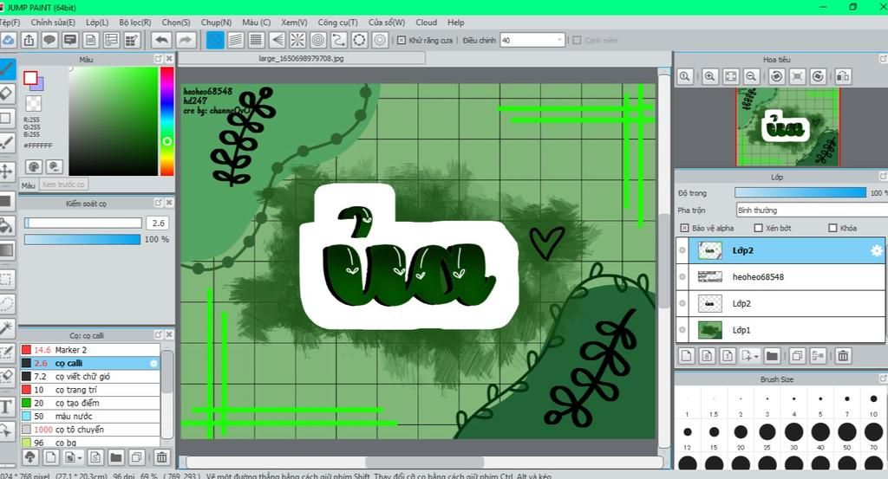The width and height of the screenshot is (888, 479).
Task: Toggle visibility of Lớp1 layer
Action: (682, 330)
